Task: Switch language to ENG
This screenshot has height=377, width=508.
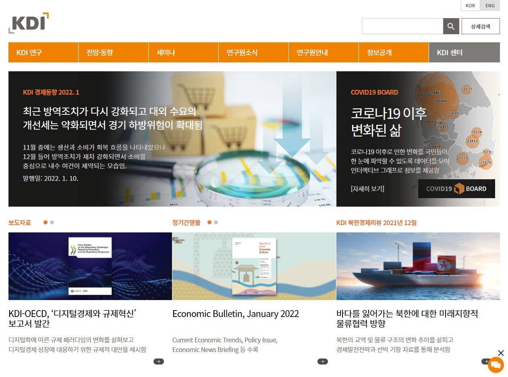Action: (490, 6)
